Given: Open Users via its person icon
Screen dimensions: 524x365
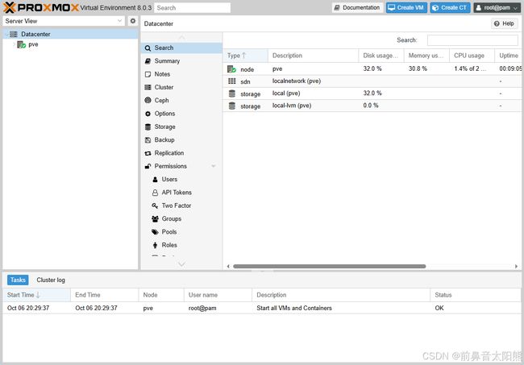Looking at the screenshot, I should point(155,180).
